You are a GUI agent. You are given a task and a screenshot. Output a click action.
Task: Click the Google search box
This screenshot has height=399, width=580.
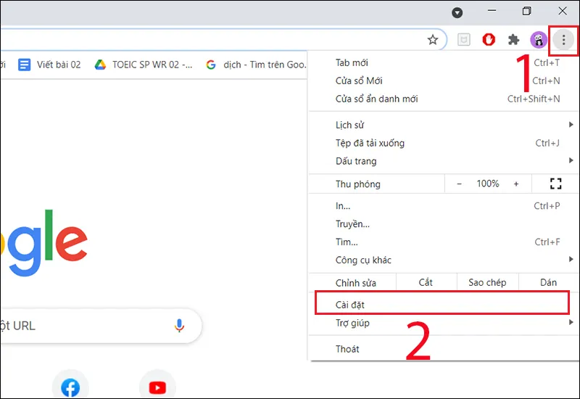[100, 326]
